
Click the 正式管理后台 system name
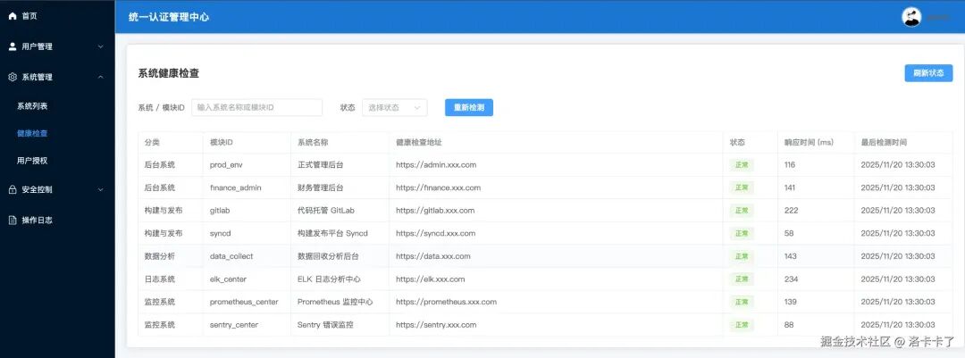click(x=320, y=165)
